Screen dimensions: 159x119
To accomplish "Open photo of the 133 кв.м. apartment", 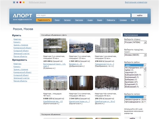I will tap(81, 46).
